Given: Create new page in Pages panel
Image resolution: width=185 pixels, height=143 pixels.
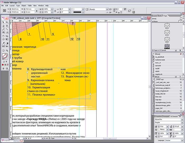Looking at the screenshot, I should (x=176, y=50).
